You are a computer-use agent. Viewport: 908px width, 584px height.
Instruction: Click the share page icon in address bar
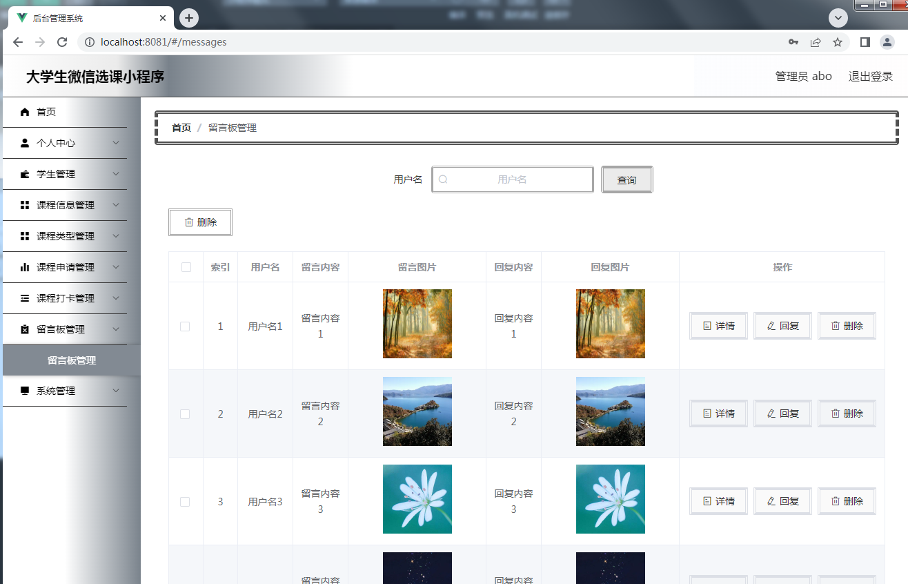pos(816,42)
